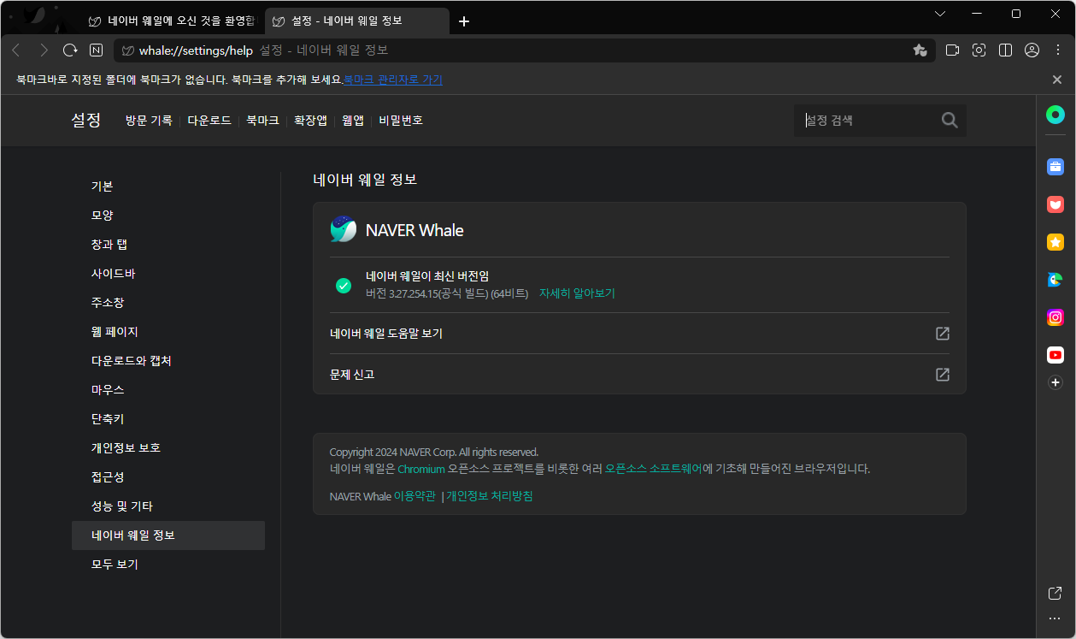This screenshot has height=639, width=1076.
Task: Dismiss the bookmark bar notice
Action: coord(1057,80)
